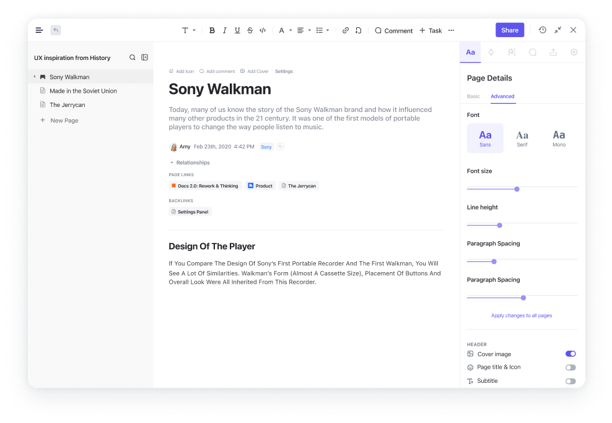This screenshot has width=612, height=423.
Task: Add a tag with the tag icon
Action: coord(280,147)
